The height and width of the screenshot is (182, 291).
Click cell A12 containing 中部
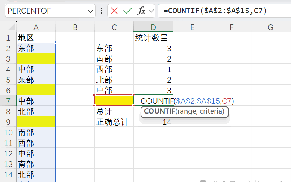coord(36,154)
